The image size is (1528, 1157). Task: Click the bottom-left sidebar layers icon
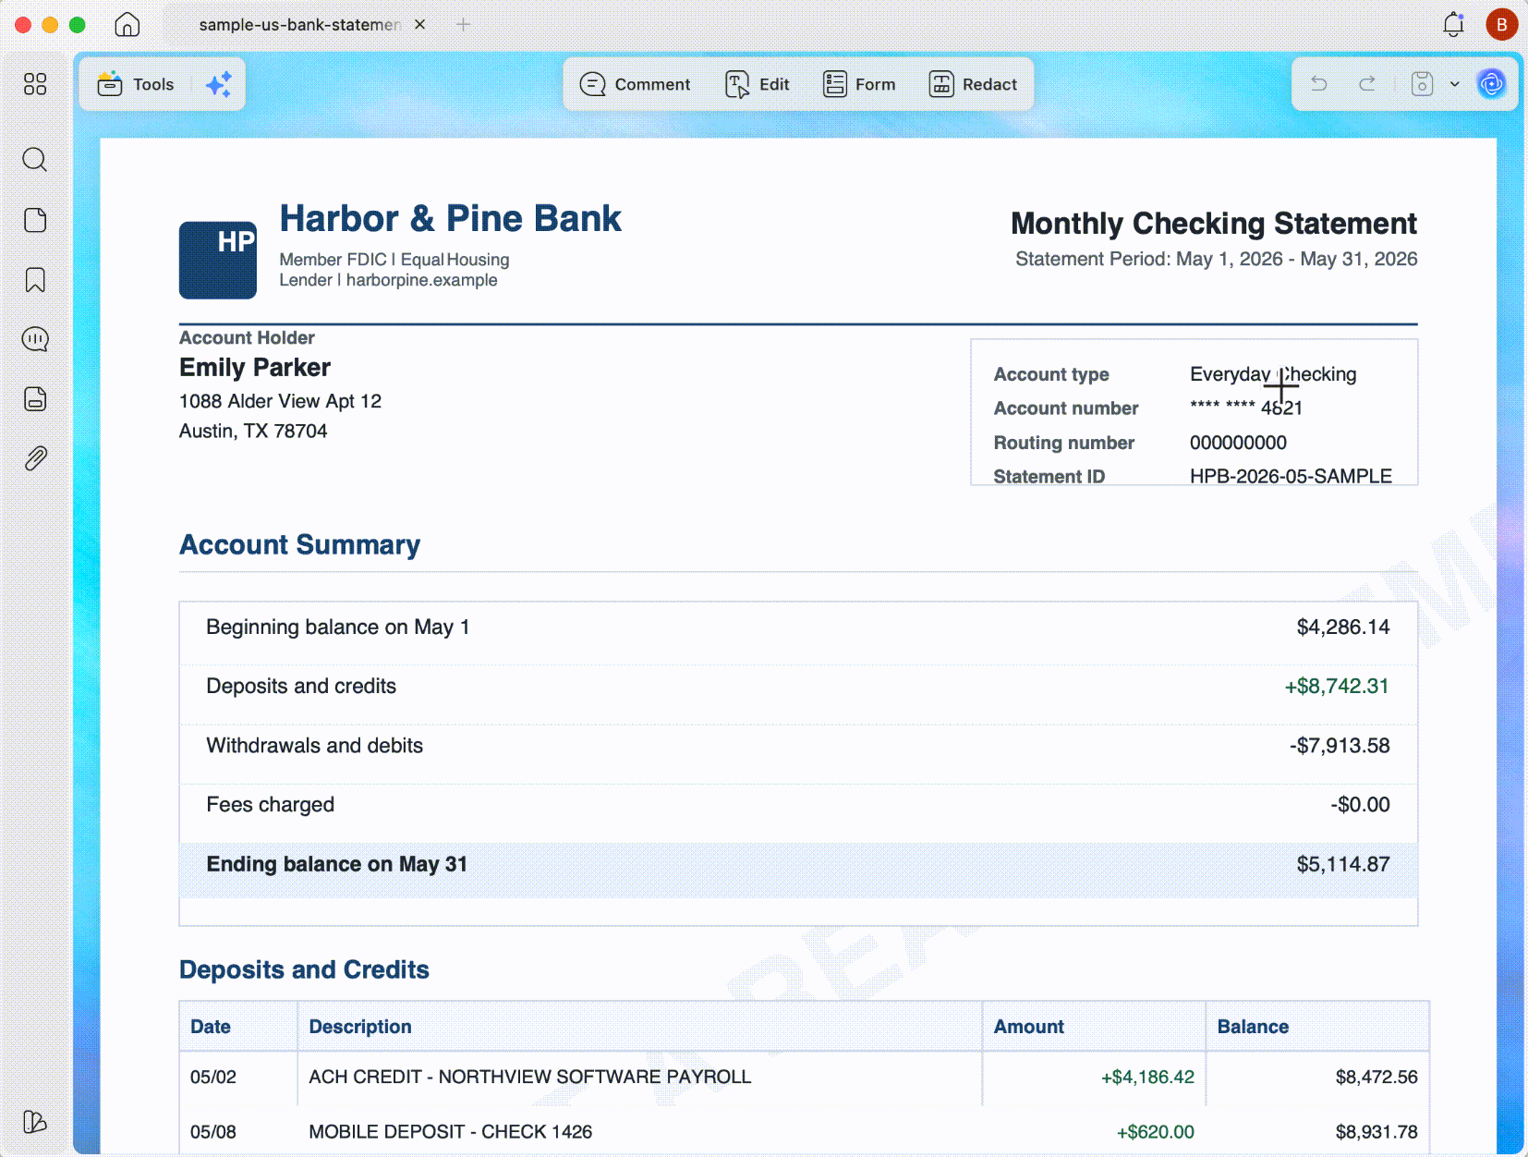click(35, 1122)
